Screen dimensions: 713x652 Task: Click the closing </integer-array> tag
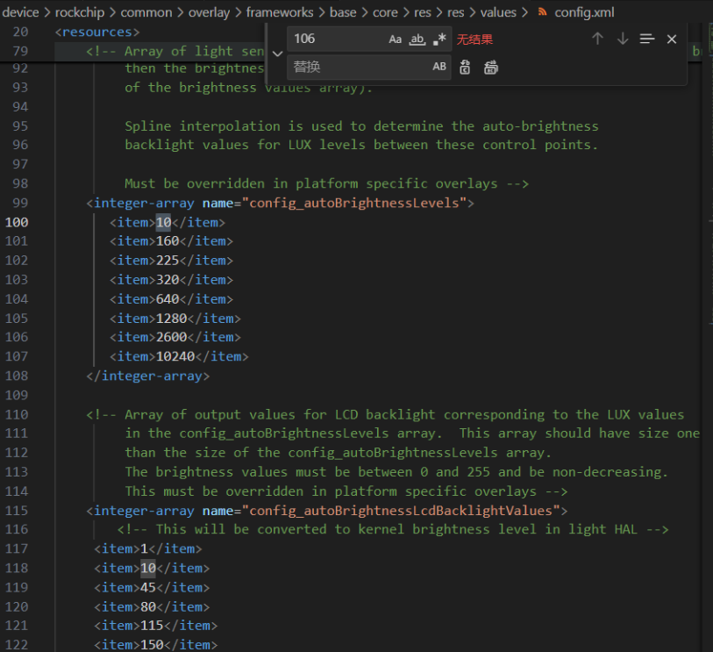click(x=148, y=376)
